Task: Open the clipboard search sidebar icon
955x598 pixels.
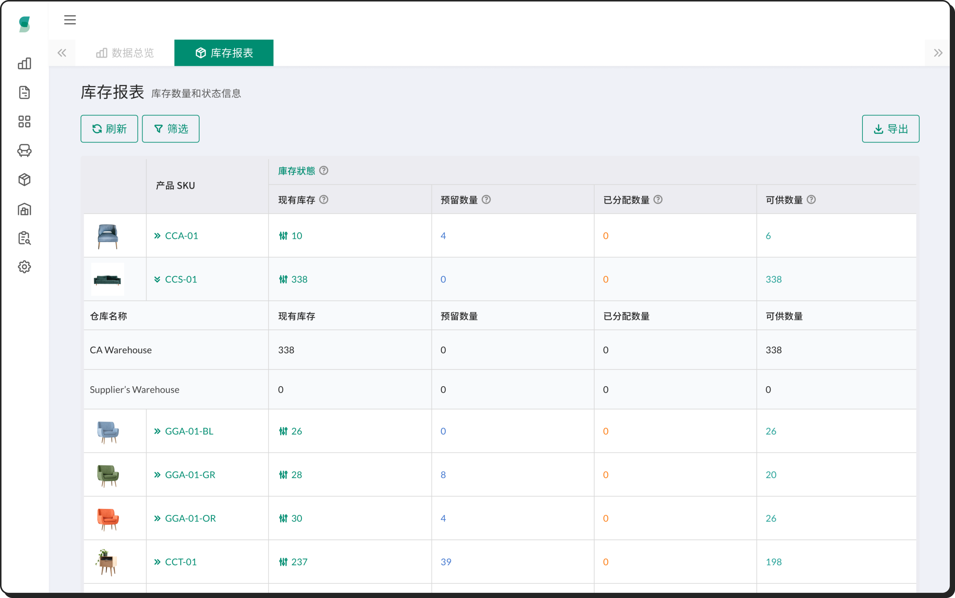Action: (x=25, y=238)
